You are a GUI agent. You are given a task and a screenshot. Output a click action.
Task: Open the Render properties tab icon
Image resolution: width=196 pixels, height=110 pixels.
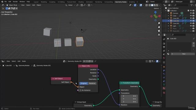164,44
